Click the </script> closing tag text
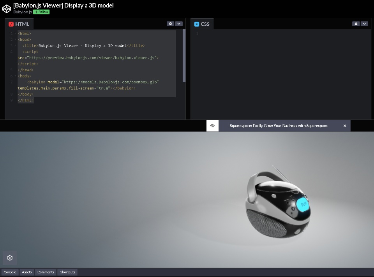This screenshot has height=277, width=374. (x=28, y=64)
